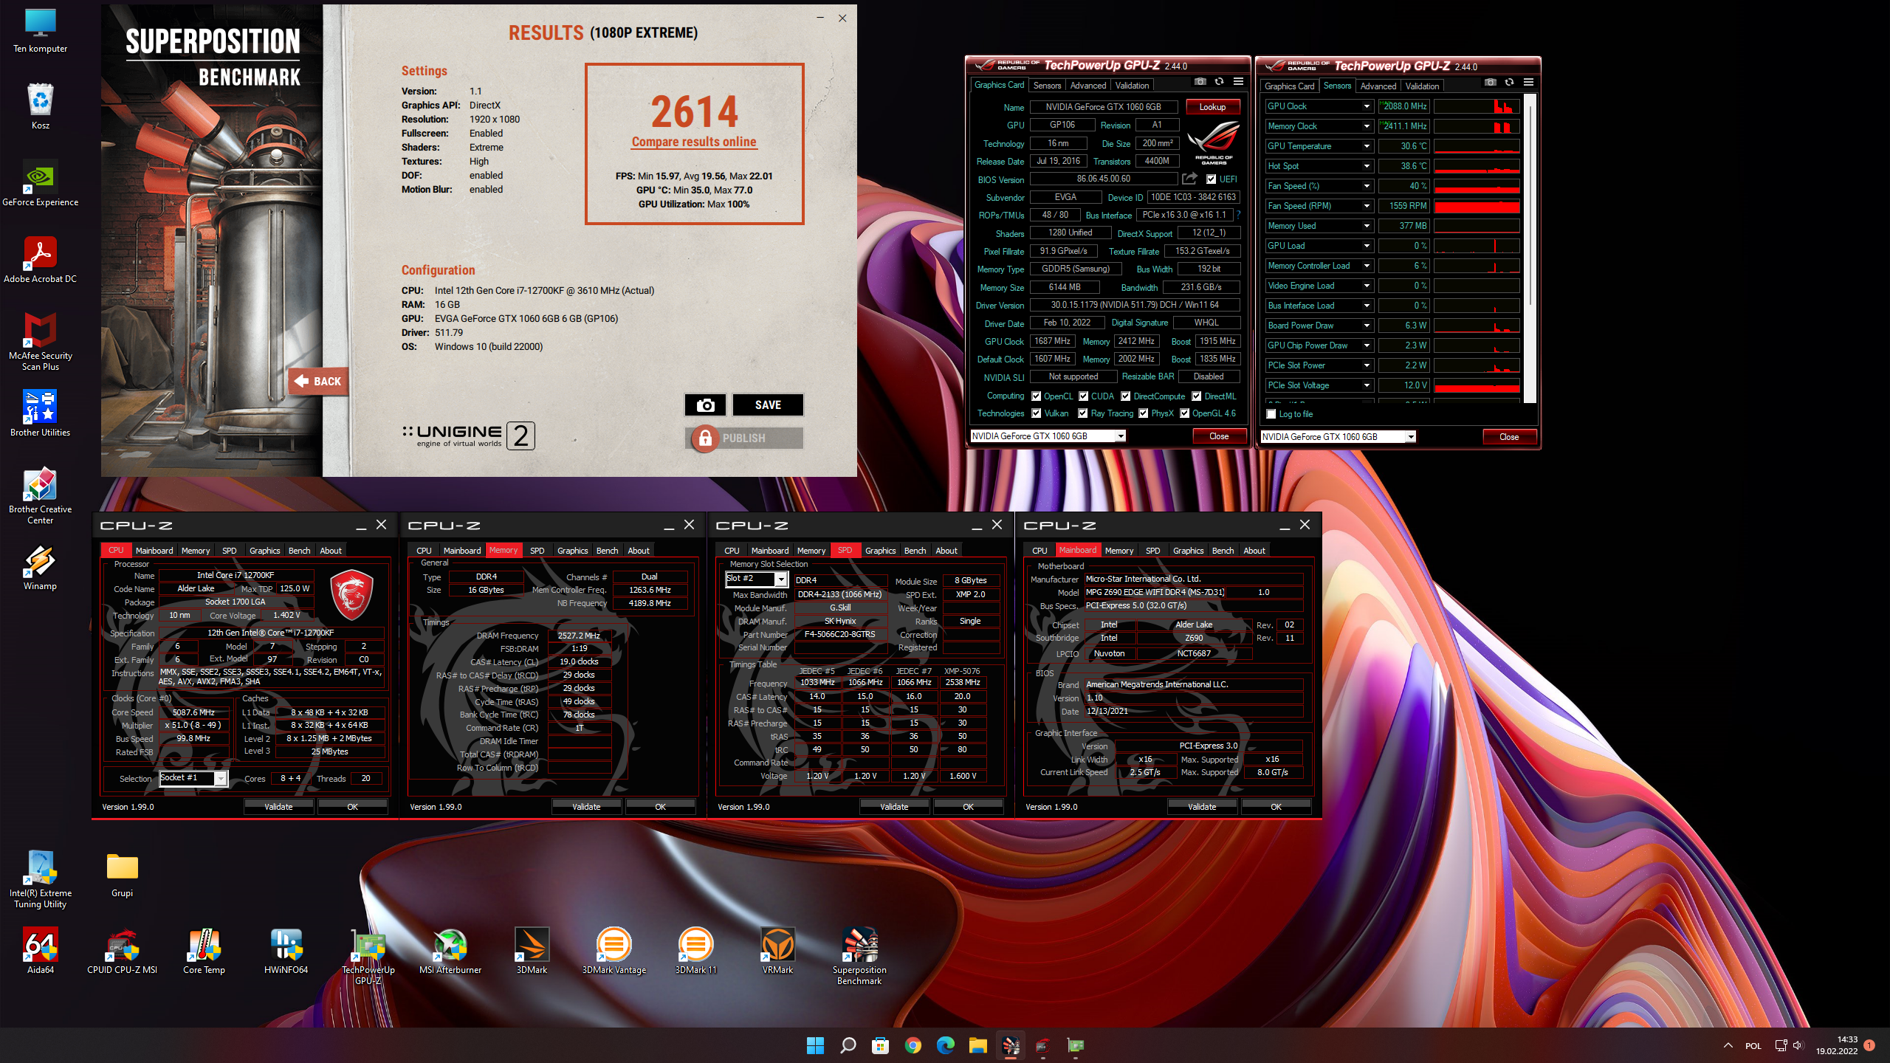Open the VRMark desktop shortcut
The width and height of the screenshot is (1890, 1063).
coord(778,952)
